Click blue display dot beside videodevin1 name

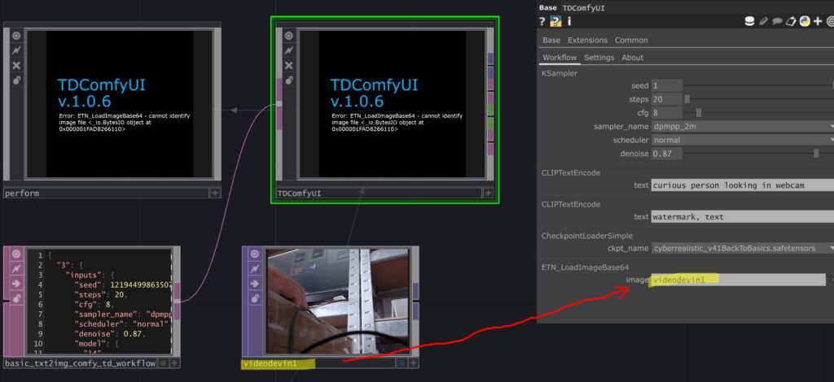pyautogui.click(x=402, y=363)
